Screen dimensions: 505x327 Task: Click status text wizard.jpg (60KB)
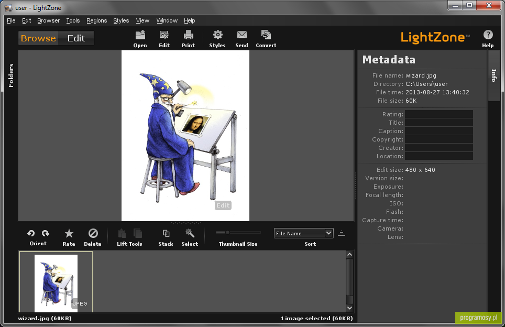(45, 318)
